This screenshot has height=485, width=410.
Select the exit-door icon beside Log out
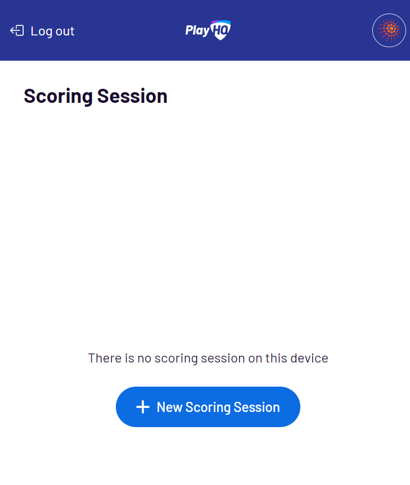click(x=17, y=31)
